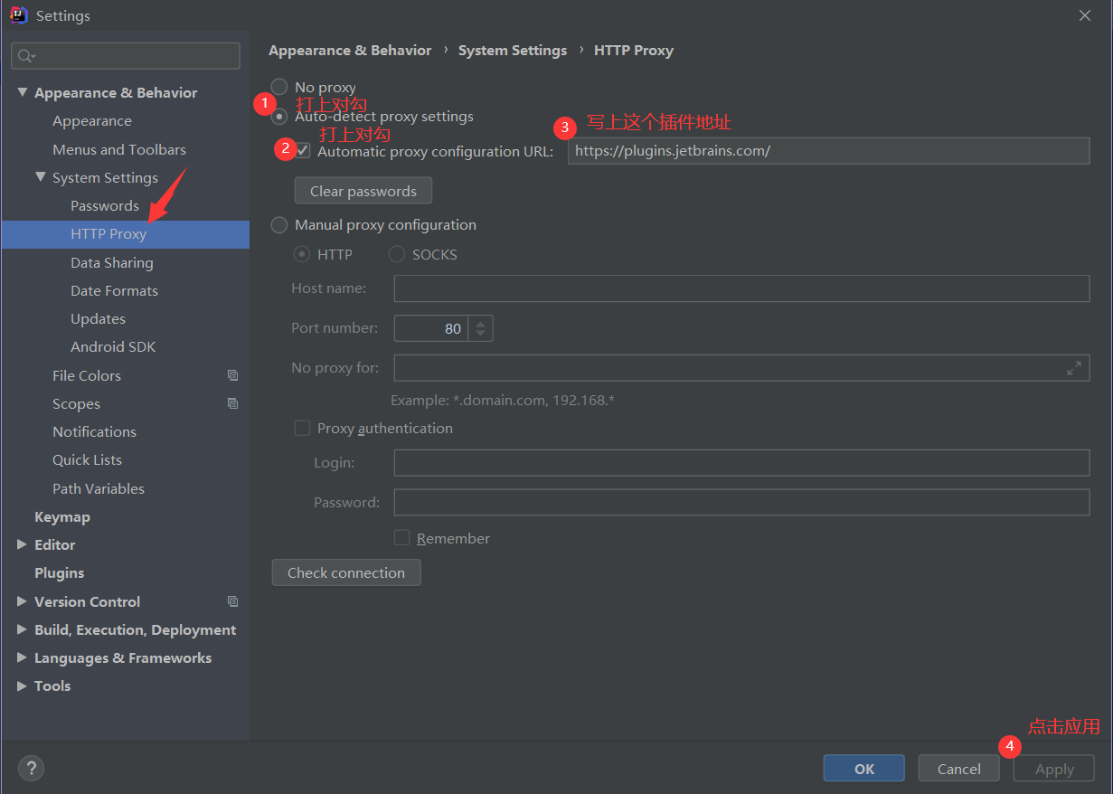Select HTTP Proxy in settings tree
Screen dimensions: 1113x794
coord(126,234)
